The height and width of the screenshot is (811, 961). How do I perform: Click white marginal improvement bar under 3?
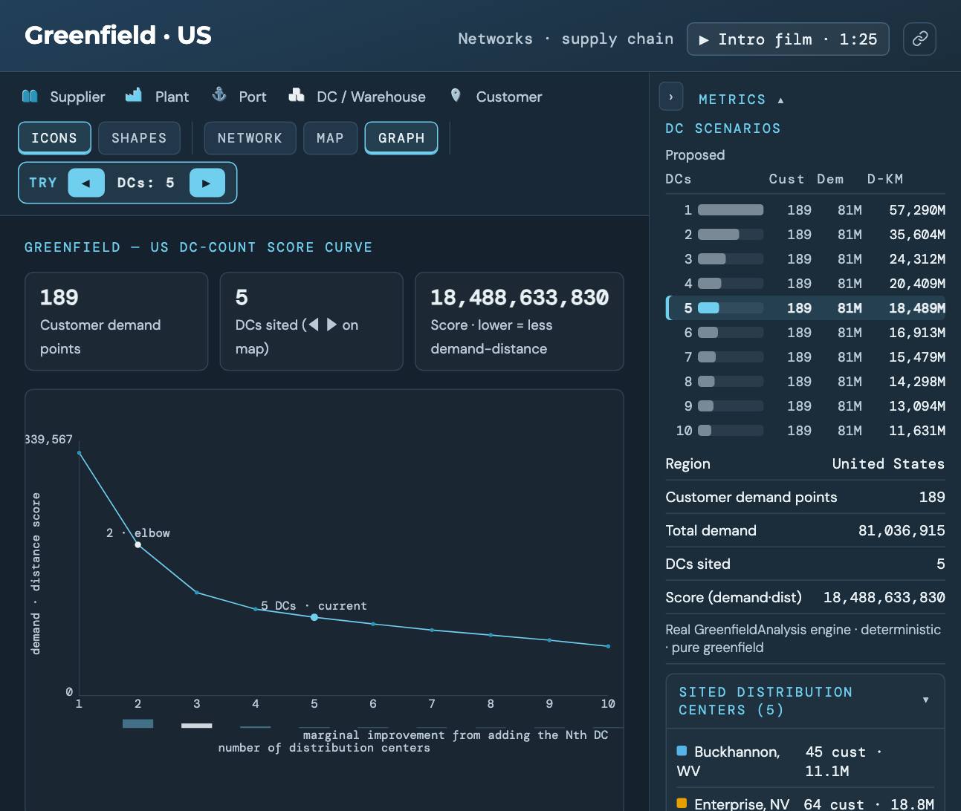tap(196, 726)
